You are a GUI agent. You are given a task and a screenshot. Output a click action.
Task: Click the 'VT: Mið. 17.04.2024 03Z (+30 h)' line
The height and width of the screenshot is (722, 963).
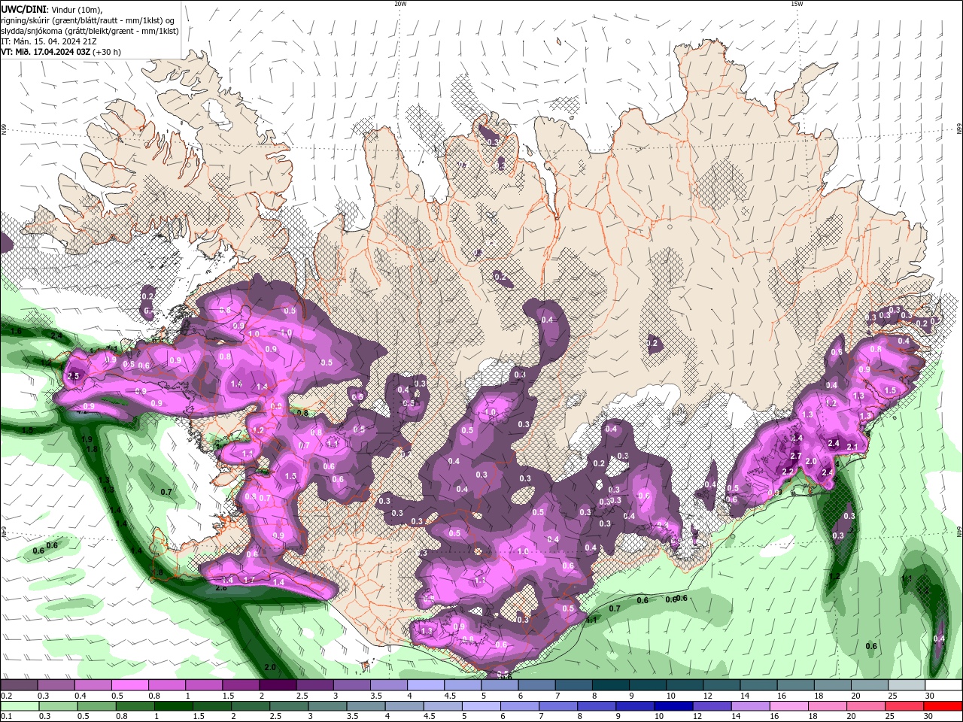pos(61,52)
